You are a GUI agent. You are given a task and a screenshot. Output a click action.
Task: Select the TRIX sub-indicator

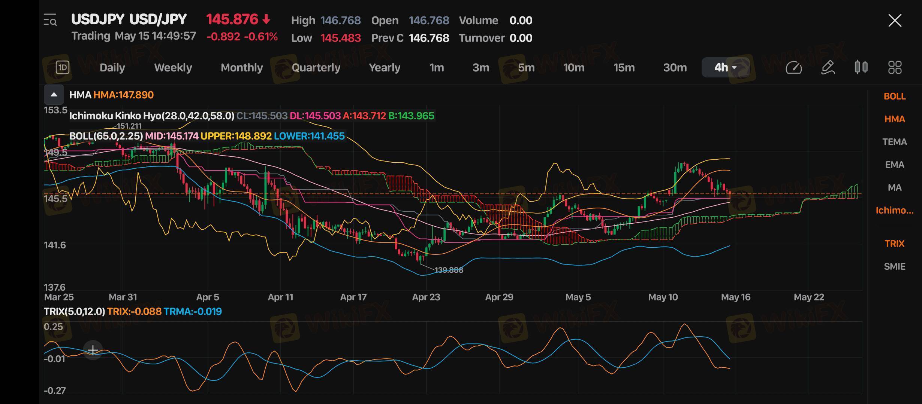[x=894, y=244]
